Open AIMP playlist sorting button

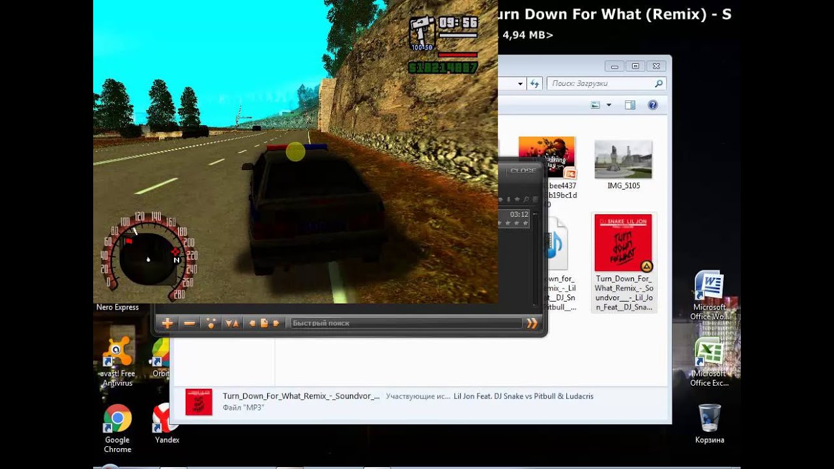[232, 323]
